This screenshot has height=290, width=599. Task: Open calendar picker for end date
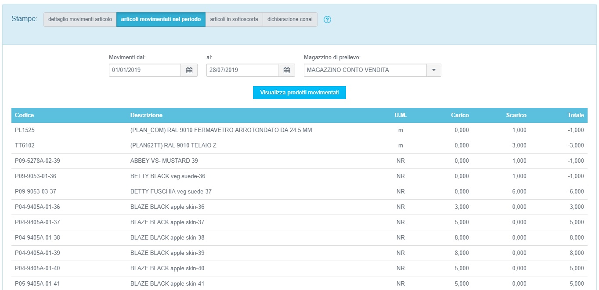[286, 70]
